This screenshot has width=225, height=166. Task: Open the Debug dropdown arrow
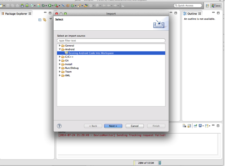tap(46, 6)
